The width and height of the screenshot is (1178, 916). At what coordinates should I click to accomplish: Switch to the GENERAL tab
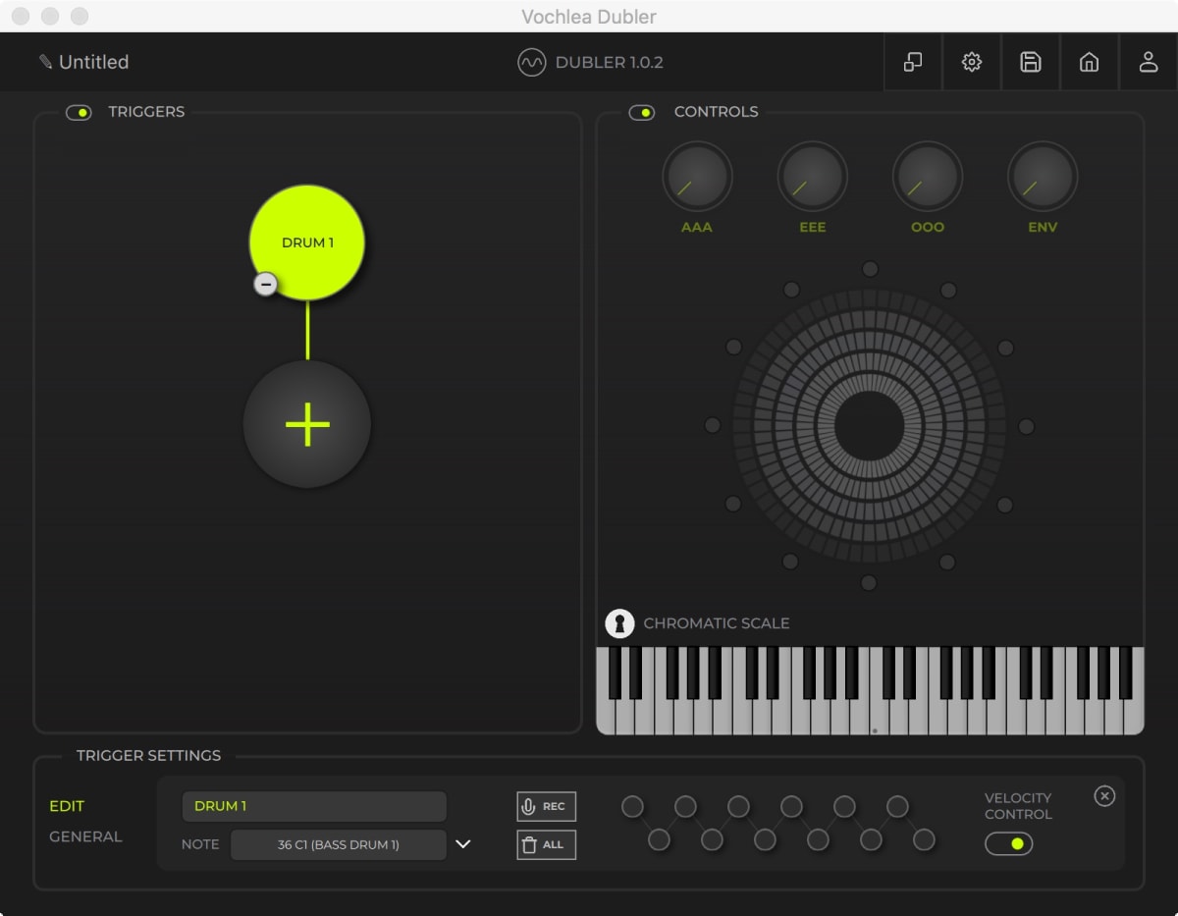pos(85,836)
